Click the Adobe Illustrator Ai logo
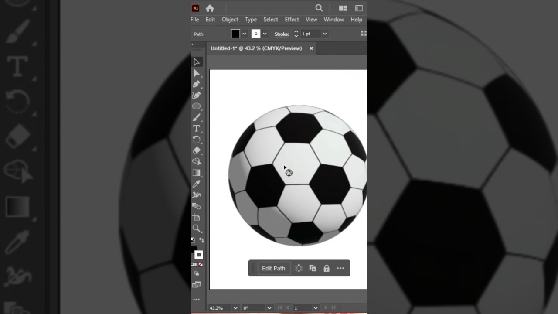 coord(195,8)
